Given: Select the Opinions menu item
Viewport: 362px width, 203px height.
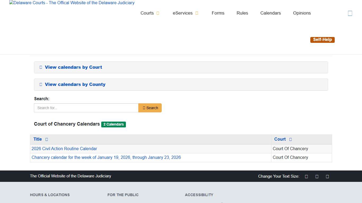Looking at the screenshot, I should pyautogui.click(x=302, y=13).
